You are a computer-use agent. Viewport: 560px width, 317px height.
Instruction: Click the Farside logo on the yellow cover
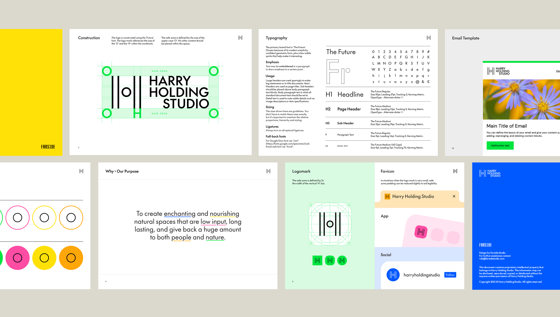tap(48, 147)
